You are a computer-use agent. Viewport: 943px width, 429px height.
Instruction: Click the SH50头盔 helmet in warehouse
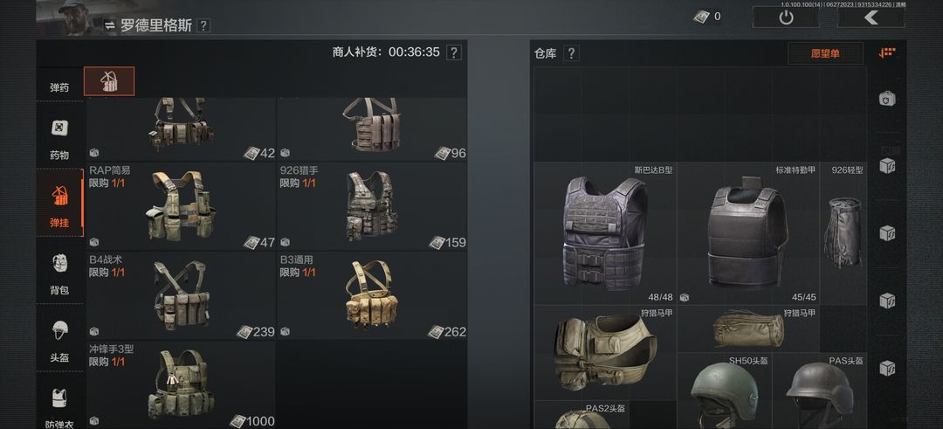coord(724,391)
